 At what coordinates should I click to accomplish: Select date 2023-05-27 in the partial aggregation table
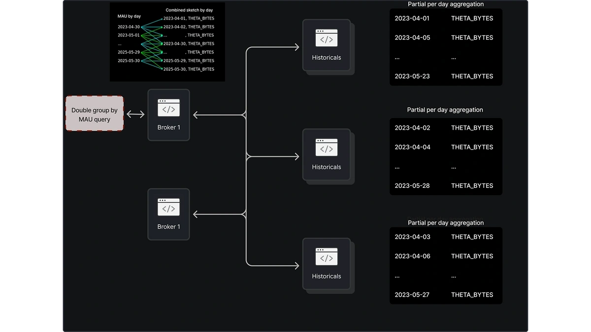coord(412,295)
